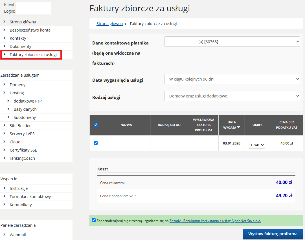Open the 'W ciągu kolejnych 90 dni' dropdown
Screen dimensions: 305x240
pos(232,79)
